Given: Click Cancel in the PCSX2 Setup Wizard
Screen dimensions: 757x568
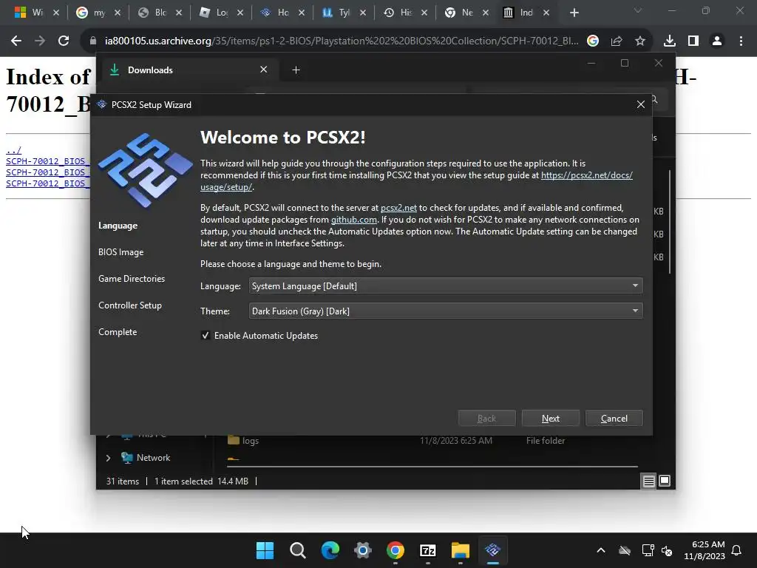Looking at the screenshot, I should point(614,419).
